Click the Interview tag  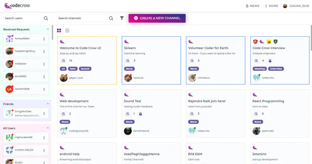pyautogui.click(x=276, y=69)
